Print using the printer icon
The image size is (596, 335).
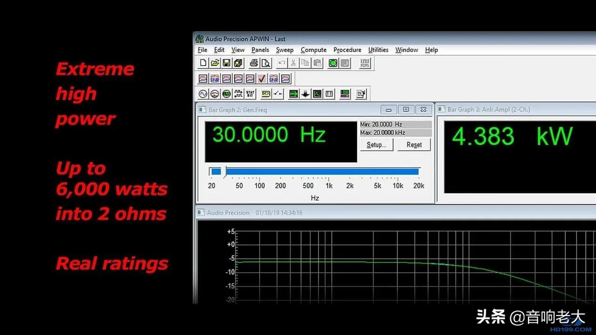[x=254, y=63]
